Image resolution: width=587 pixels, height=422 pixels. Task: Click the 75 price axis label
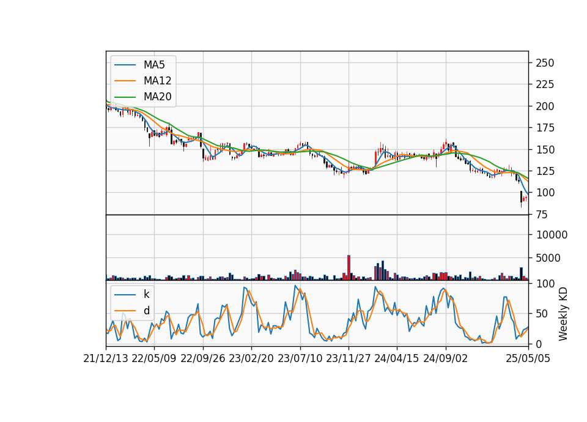[x=542, y=215]
